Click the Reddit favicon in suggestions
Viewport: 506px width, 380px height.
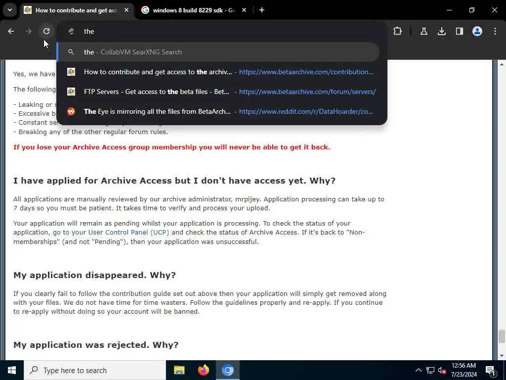[71, 111]
